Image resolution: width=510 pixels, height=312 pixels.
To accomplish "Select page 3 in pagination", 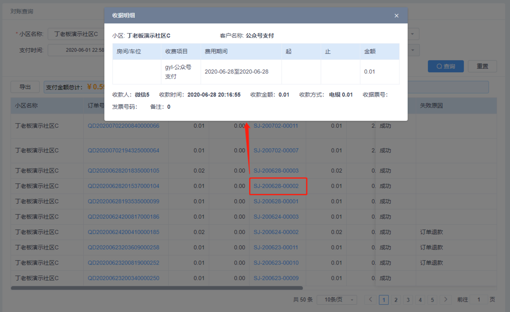I will (x=408, y=300).
